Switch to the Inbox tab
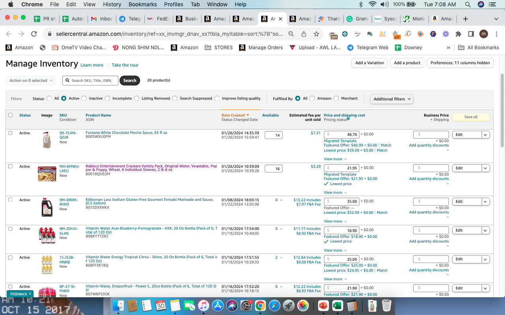 click(101, 19)
